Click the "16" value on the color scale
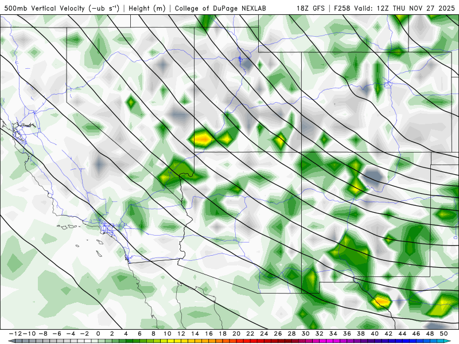Image resolution: width=459 pixels, height=344 pixels. pos(209,334)
